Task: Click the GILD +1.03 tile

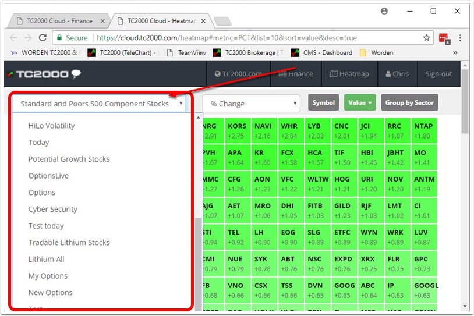Action: point(344,211)
